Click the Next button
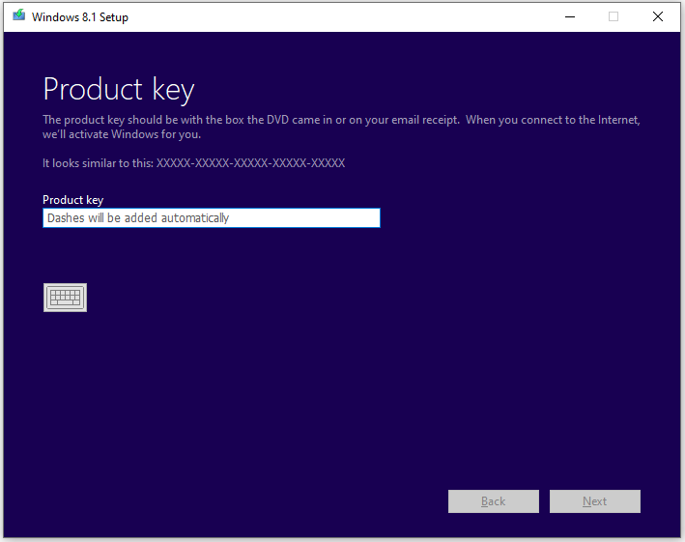Image resolution: width=685 pixels, height=542 pixels. [x=594, y=501]
